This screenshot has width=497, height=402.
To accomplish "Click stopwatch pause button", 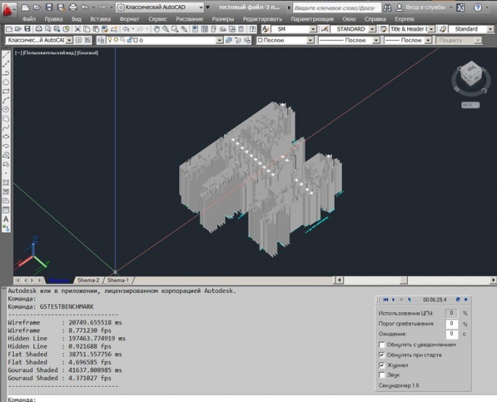I will (401, 300).
